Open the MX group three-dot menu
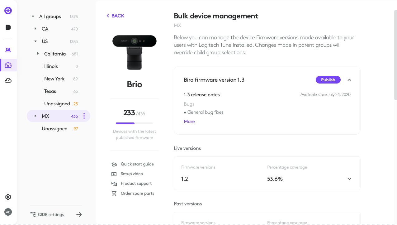This screenshot has height=225, width=397. [x=84, y=116]
